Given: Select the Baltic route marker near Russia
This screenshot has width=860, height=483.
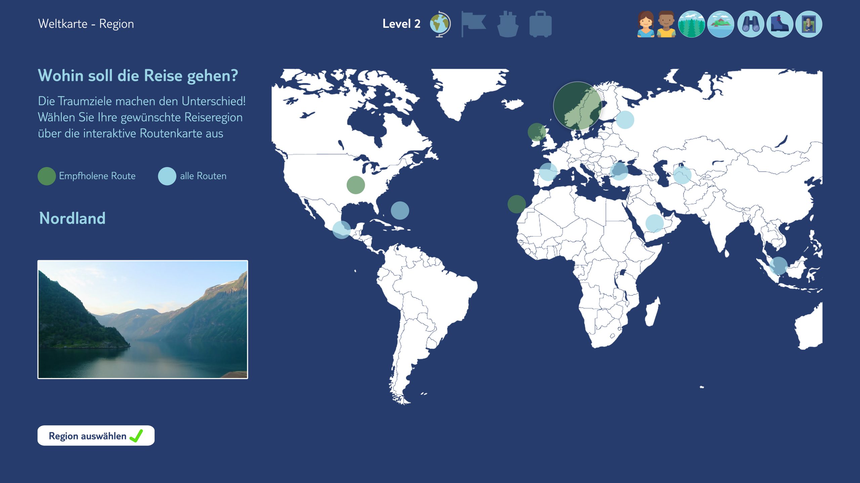Looking at the screenshot, I should click(x=625, y=120).
